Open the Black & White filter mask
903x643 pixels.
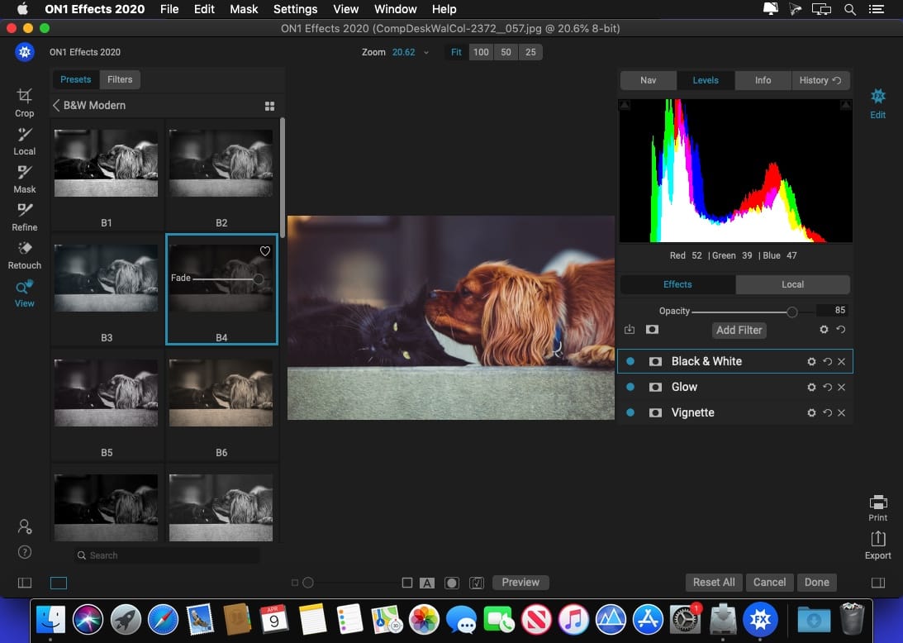tap(655, 361)
